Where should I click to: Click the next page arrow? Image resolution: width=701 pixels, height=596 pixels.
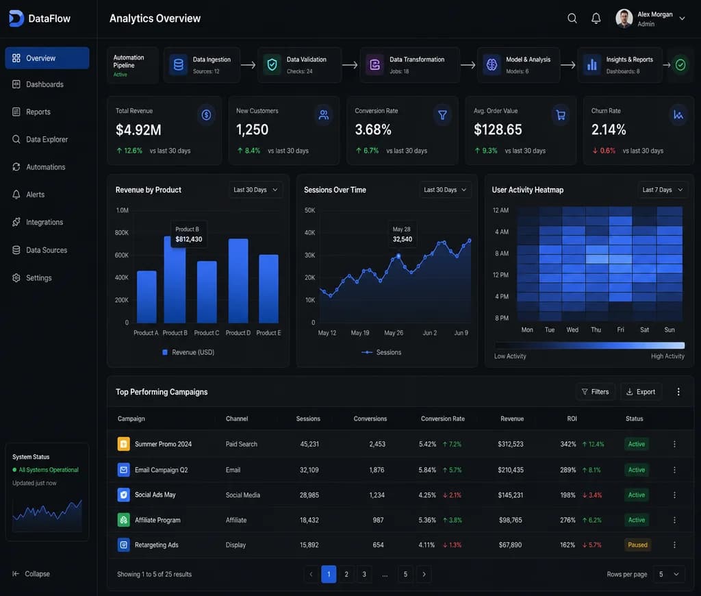click(424, 574)
